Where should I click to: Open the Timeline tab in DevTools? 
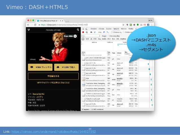coord(124,29)
